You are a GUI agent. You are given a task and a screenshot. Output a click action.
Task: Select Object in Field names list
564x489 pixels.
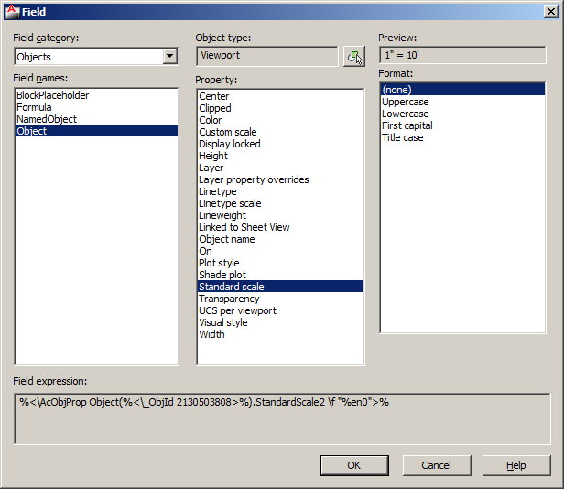pyautogui.click(x=96, y=131)
